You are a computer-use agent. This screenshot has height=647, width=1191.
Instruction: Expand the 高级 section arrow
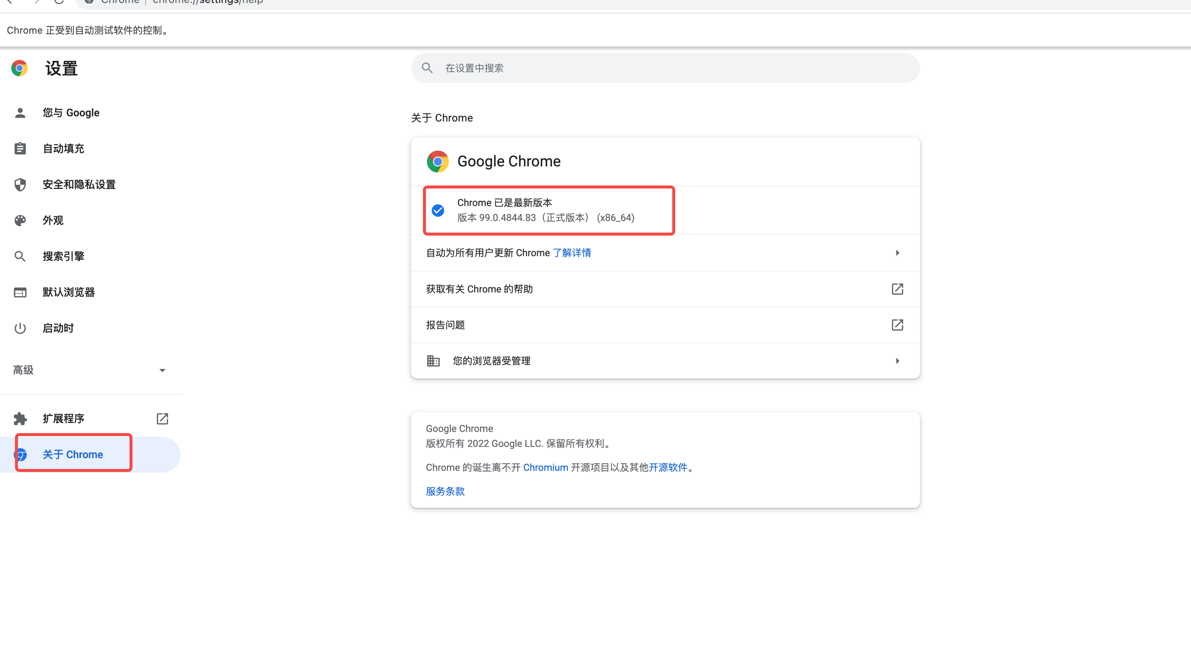click(x=162, y=370)
